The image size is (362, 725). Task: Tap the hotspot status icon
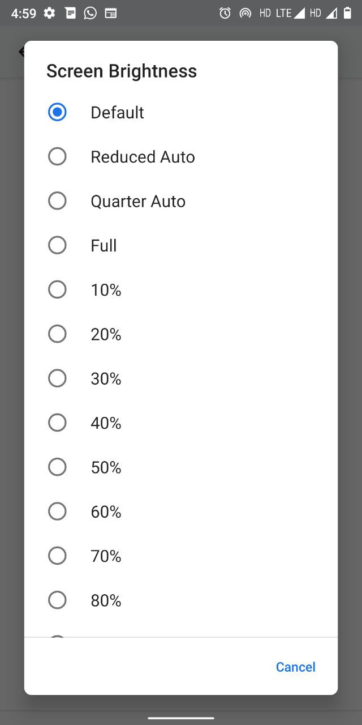(x=245, y=13)
